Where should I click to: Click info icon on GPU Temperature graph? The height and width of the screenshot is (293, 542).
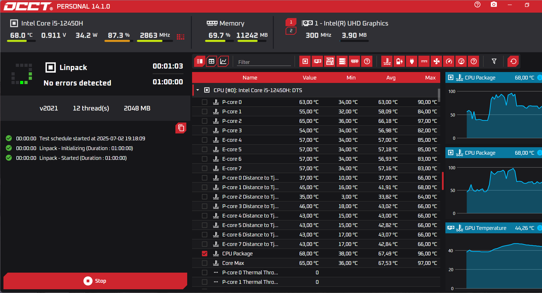pyautogui.click(x=539, y=228)
